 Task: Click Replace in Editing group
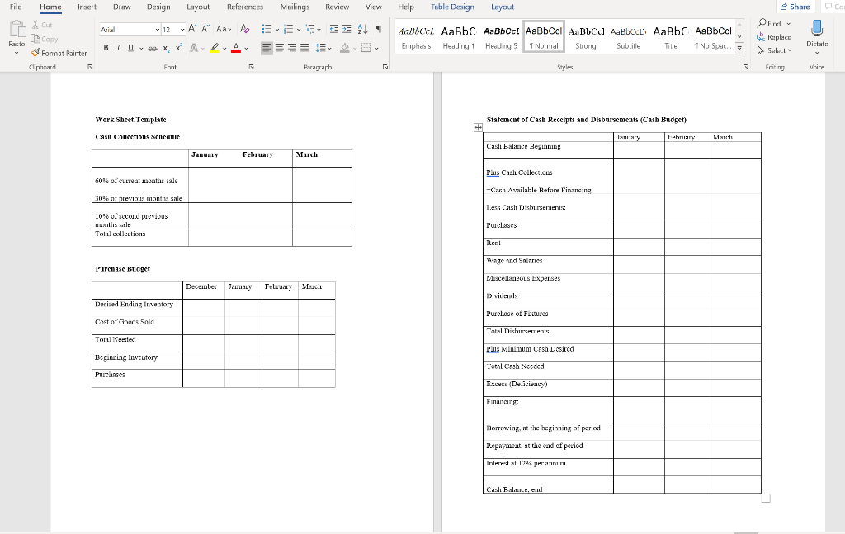774,37
